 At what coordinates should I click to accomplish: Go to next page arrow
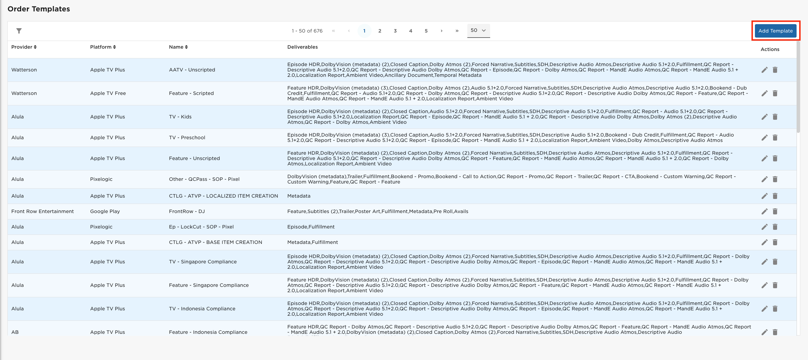point(441,31)
